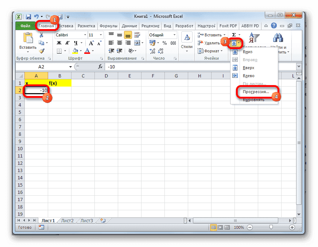Click the Cut scissors icon
The height and width of the screenshot is (247, 318).
pos(41,35)
